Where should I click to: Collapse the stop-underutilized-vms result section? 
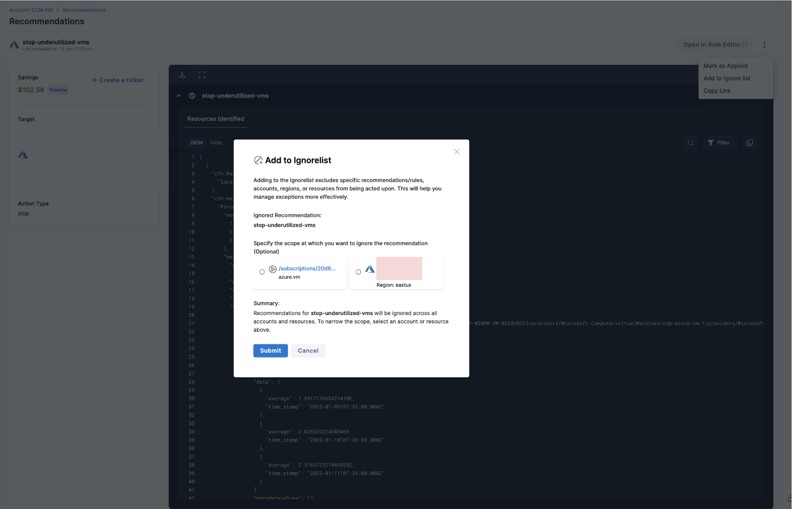[179, 96]
